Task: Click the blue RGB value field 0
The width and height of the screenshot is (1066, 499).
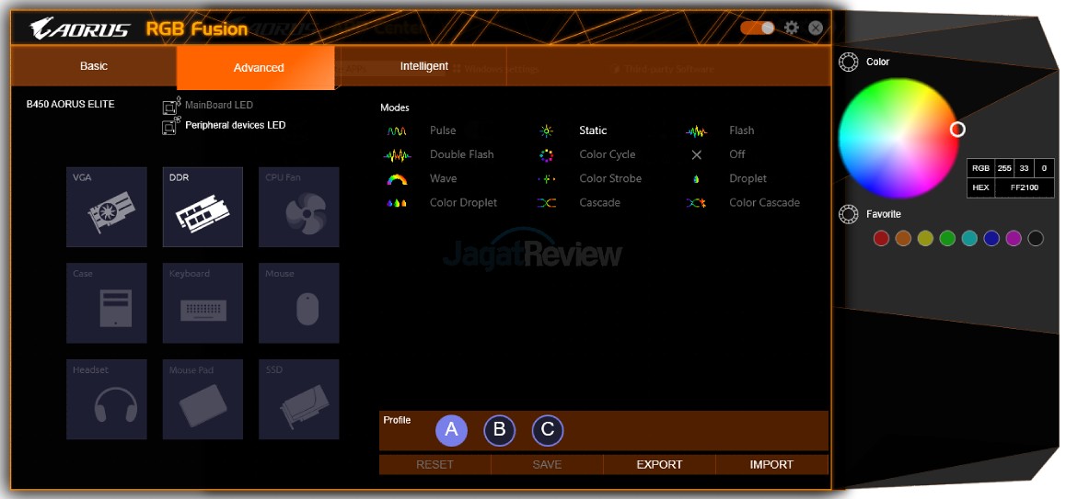Action: pyautogui.click(x=1044, y=168)
